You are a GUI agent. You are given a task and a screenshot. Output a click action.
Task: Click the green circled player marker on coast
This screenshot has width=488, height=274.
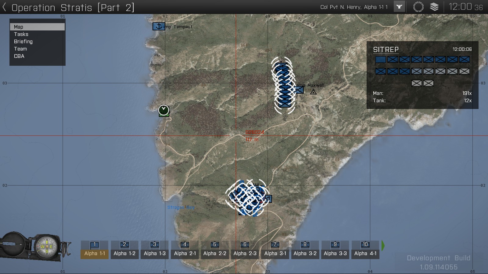[x=164, y=110]
